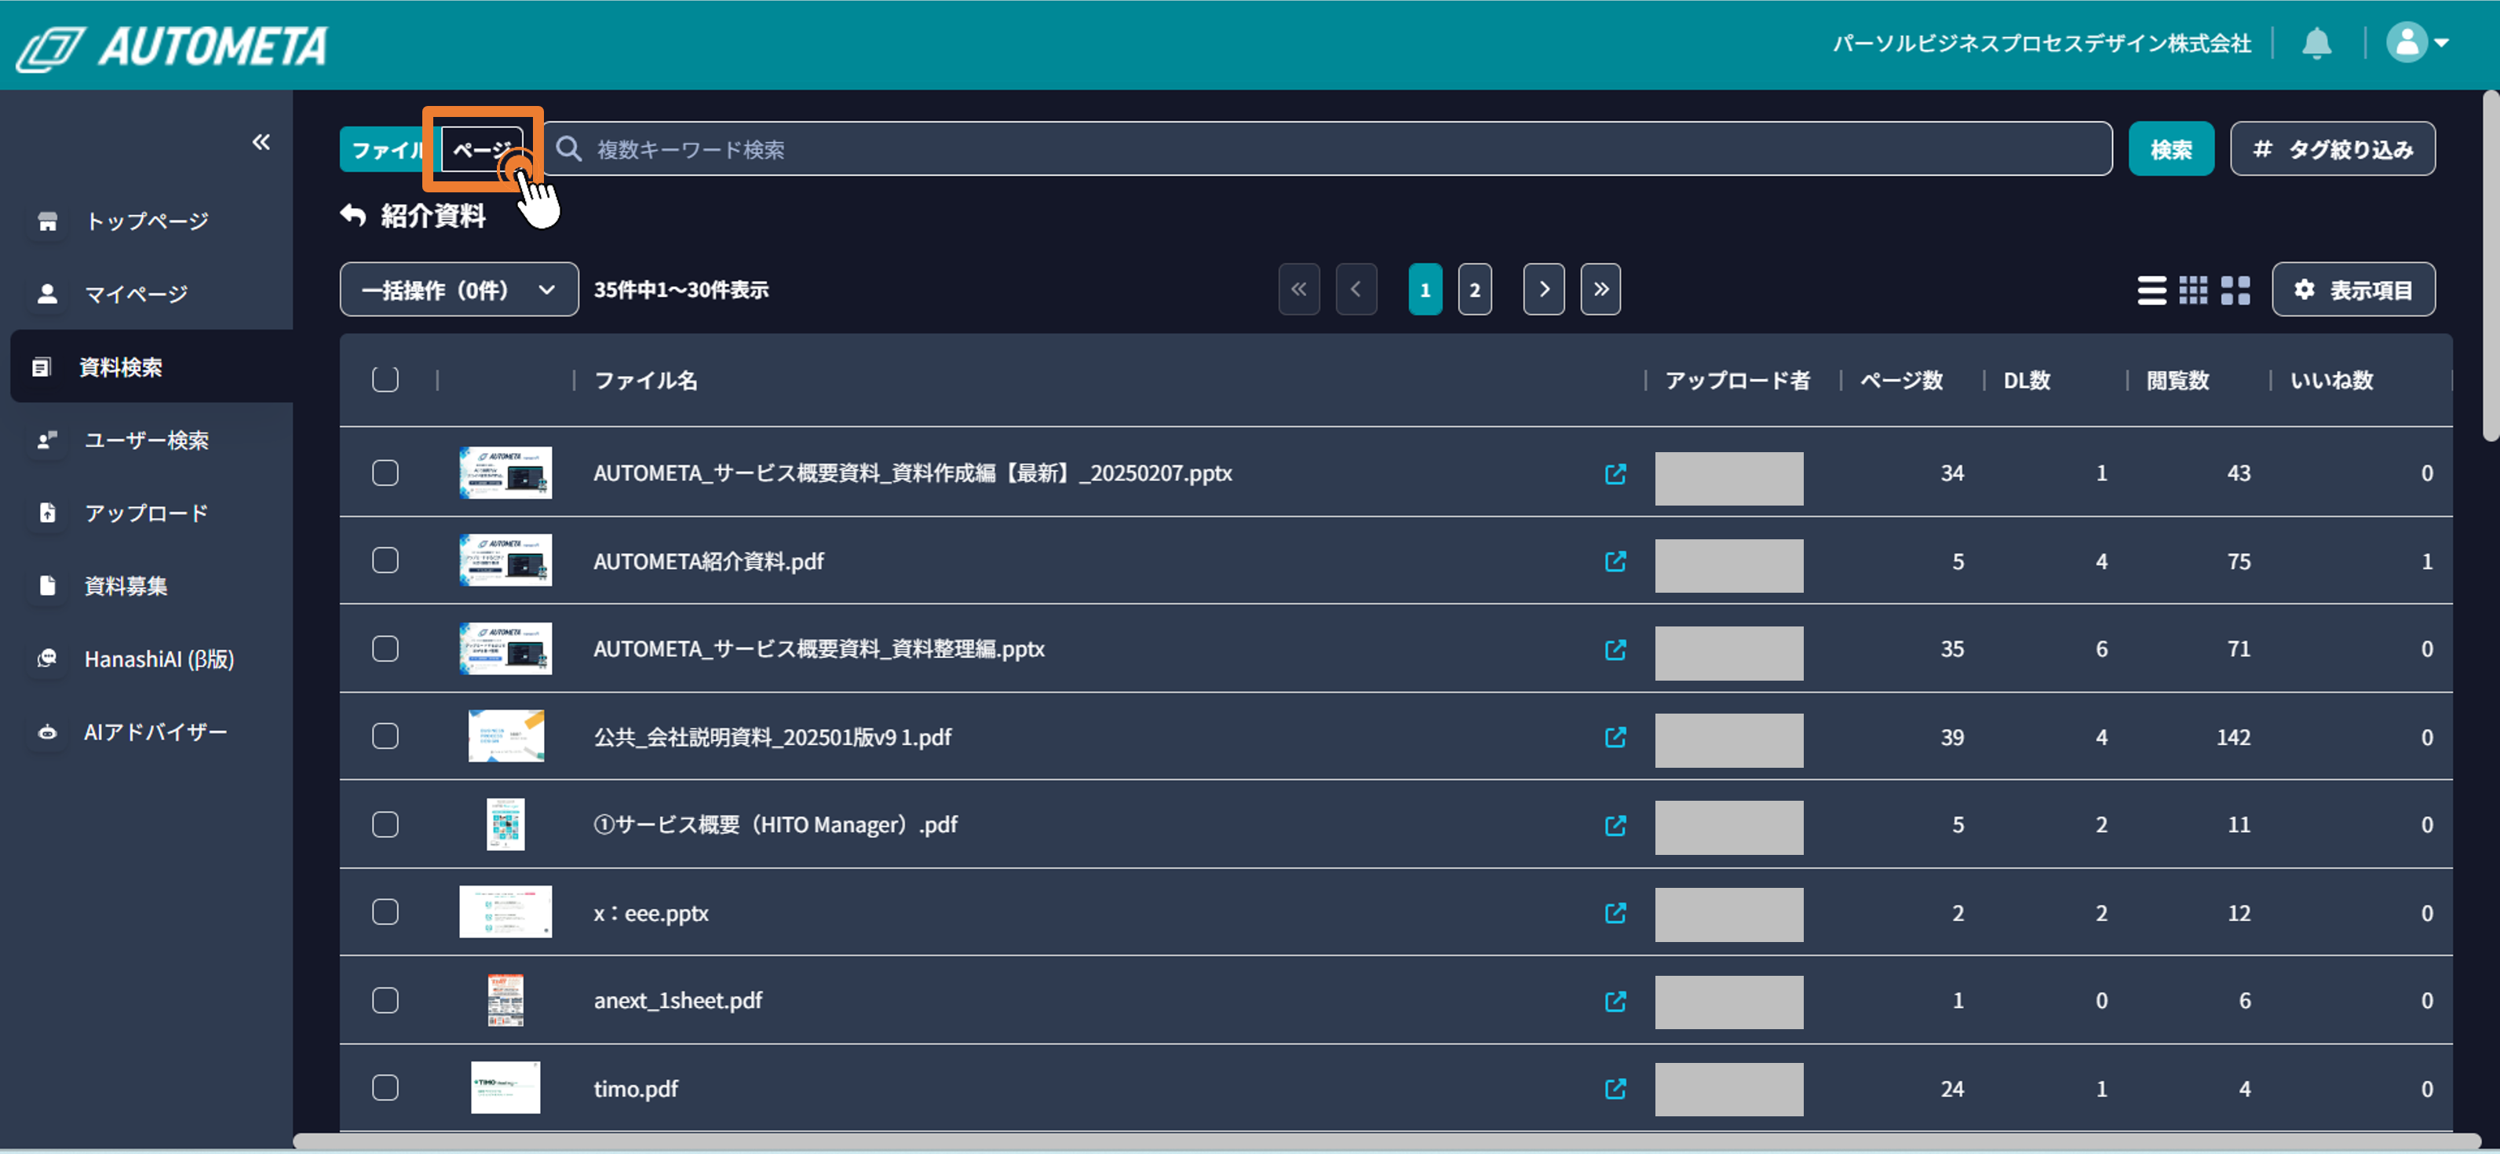This screenshot has height=1154, width=2500.
Task: Select 資料検索 in sidebar
Action: (151, 367)
